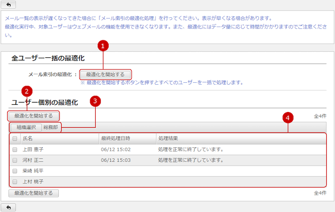Check the box for 柴崎 純平
This screenshot has height=212, width=335.
click(x=15, y=171)
